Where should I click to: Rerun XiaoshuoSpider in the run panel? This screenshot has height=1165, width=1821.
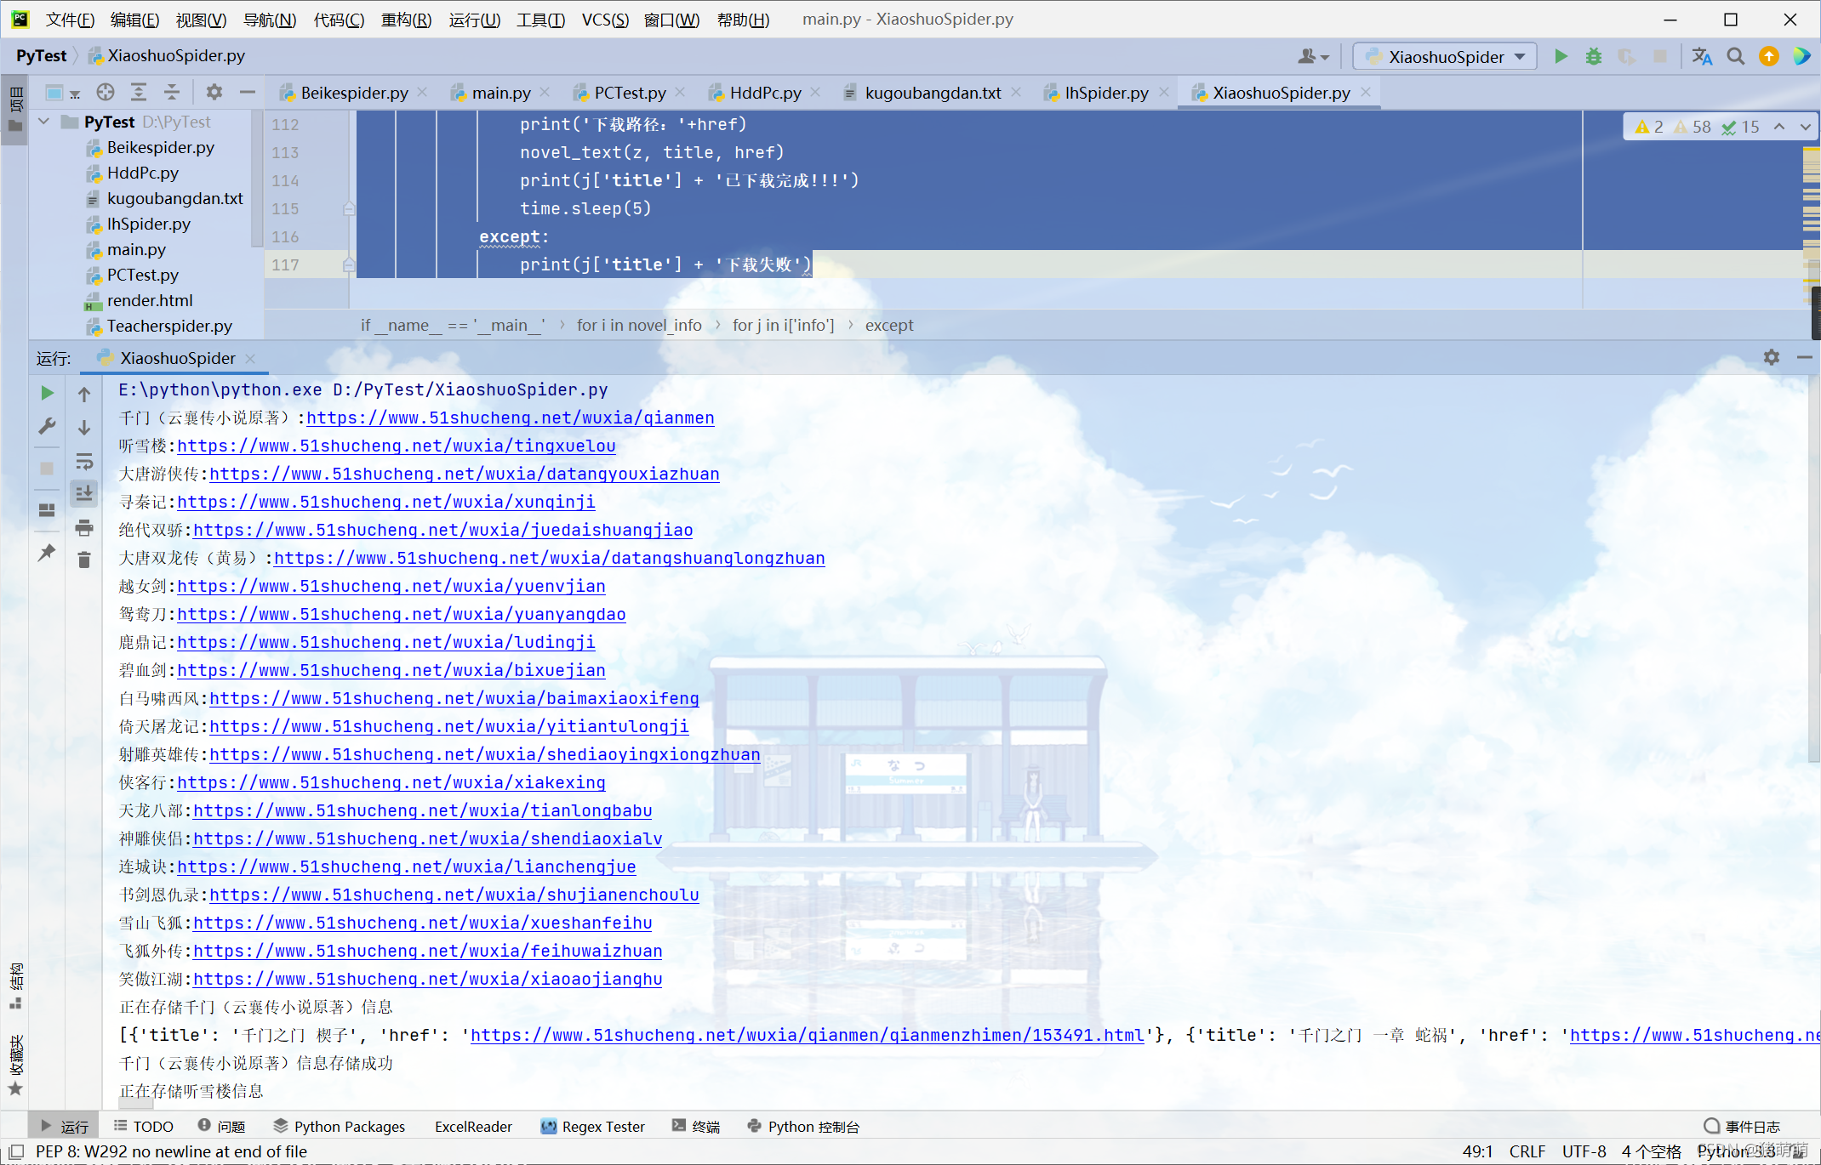(48, 393)
